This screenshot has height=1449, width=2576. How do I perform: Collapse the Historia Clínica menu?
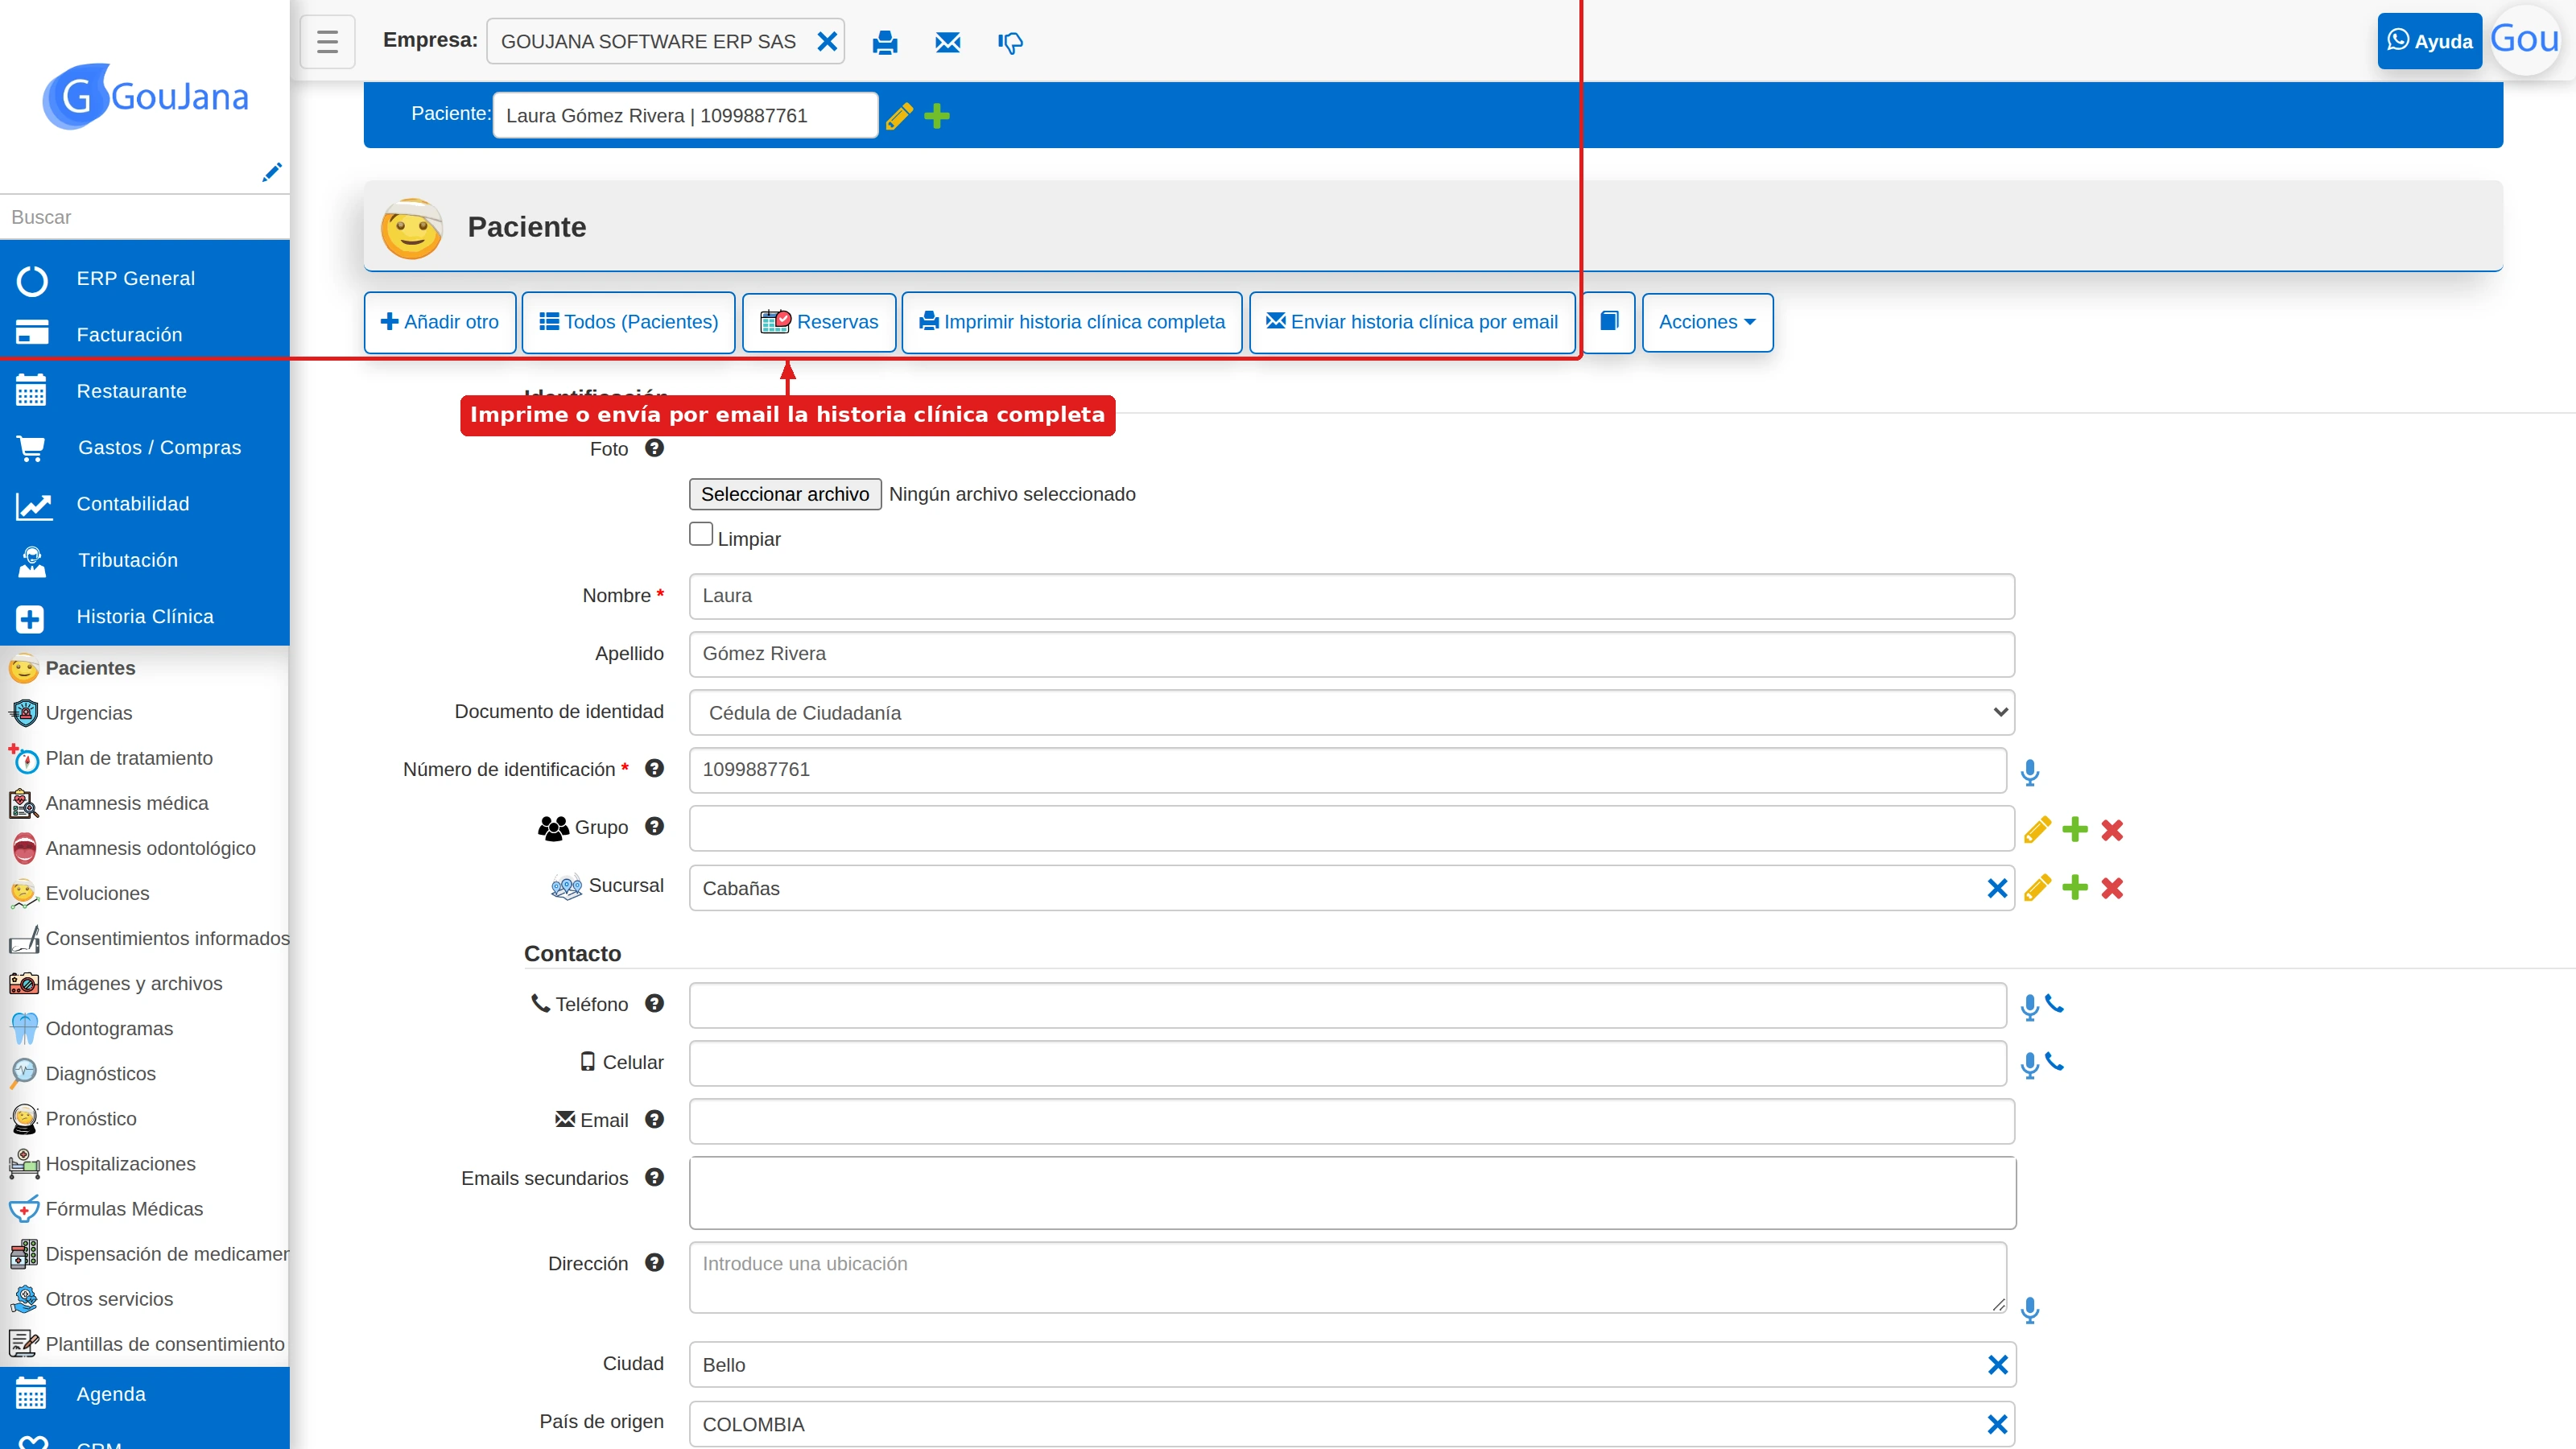pos(145,617)
